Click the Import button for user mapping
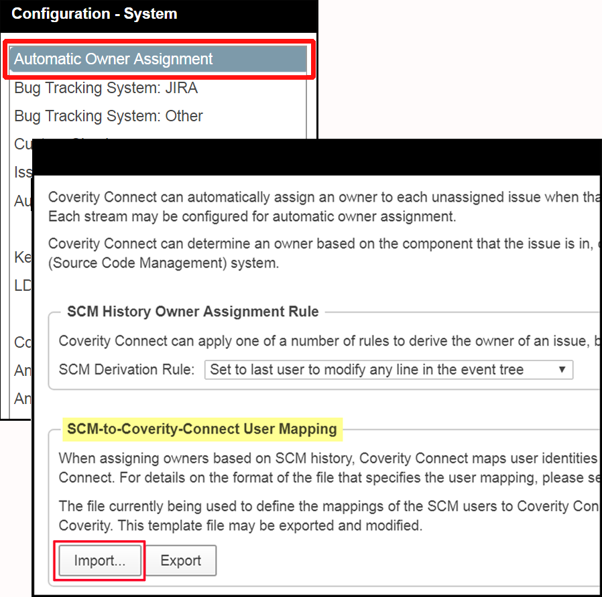The height and width of the screenshot is (597, 602). (99, 560)
